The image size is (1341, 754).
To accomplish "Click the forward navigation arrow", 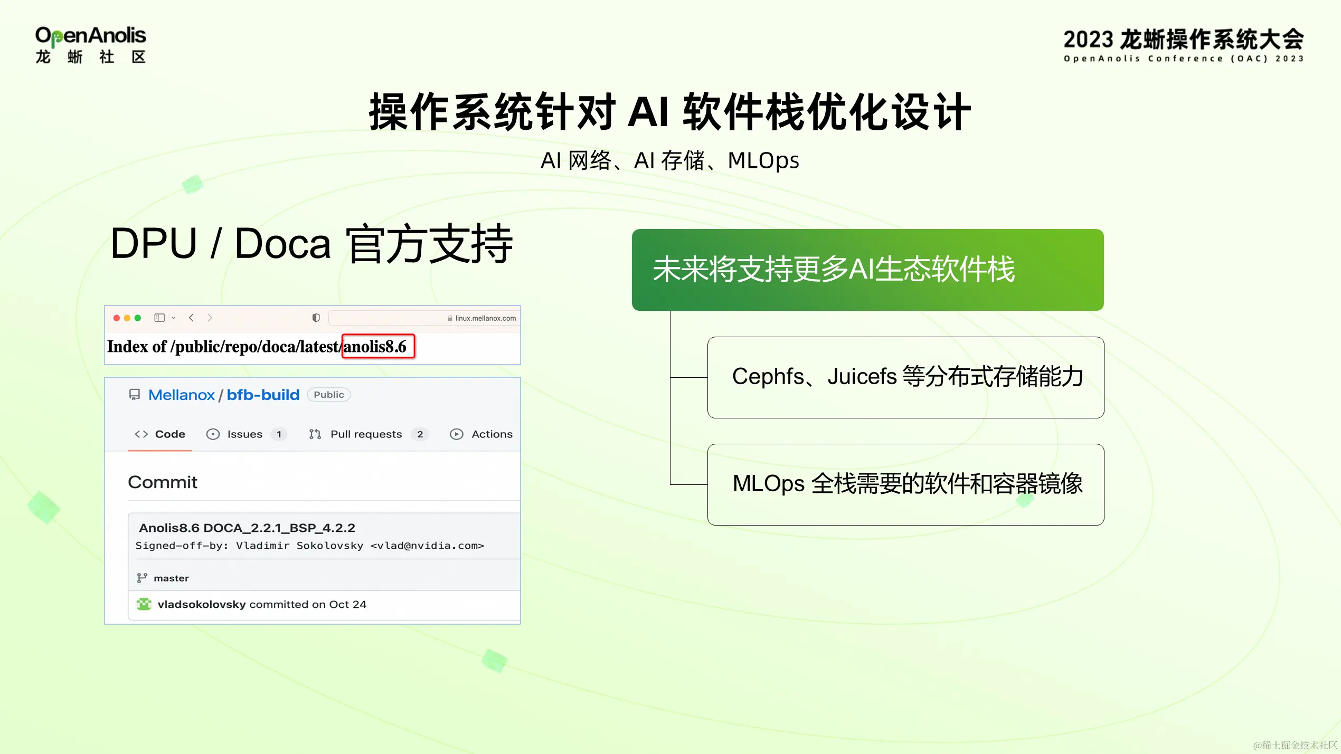I will (x=210, y=318).
